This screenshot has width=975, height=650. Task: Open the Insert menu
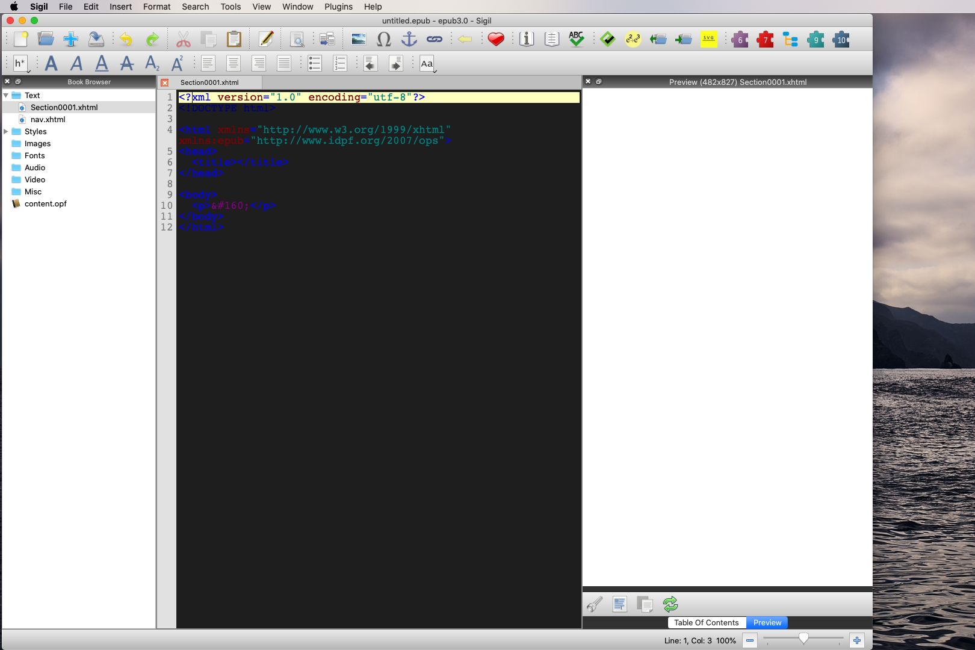[x=120, y=7]
